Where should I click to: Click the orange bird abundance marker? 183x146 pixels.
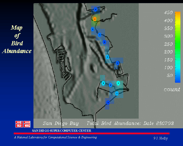tap(95, 19)
